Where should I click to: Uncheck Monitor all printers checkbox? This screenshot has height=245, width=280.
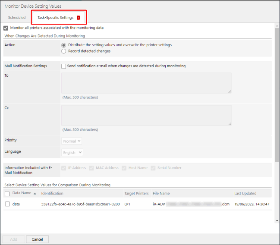click(x=6, y=28)
